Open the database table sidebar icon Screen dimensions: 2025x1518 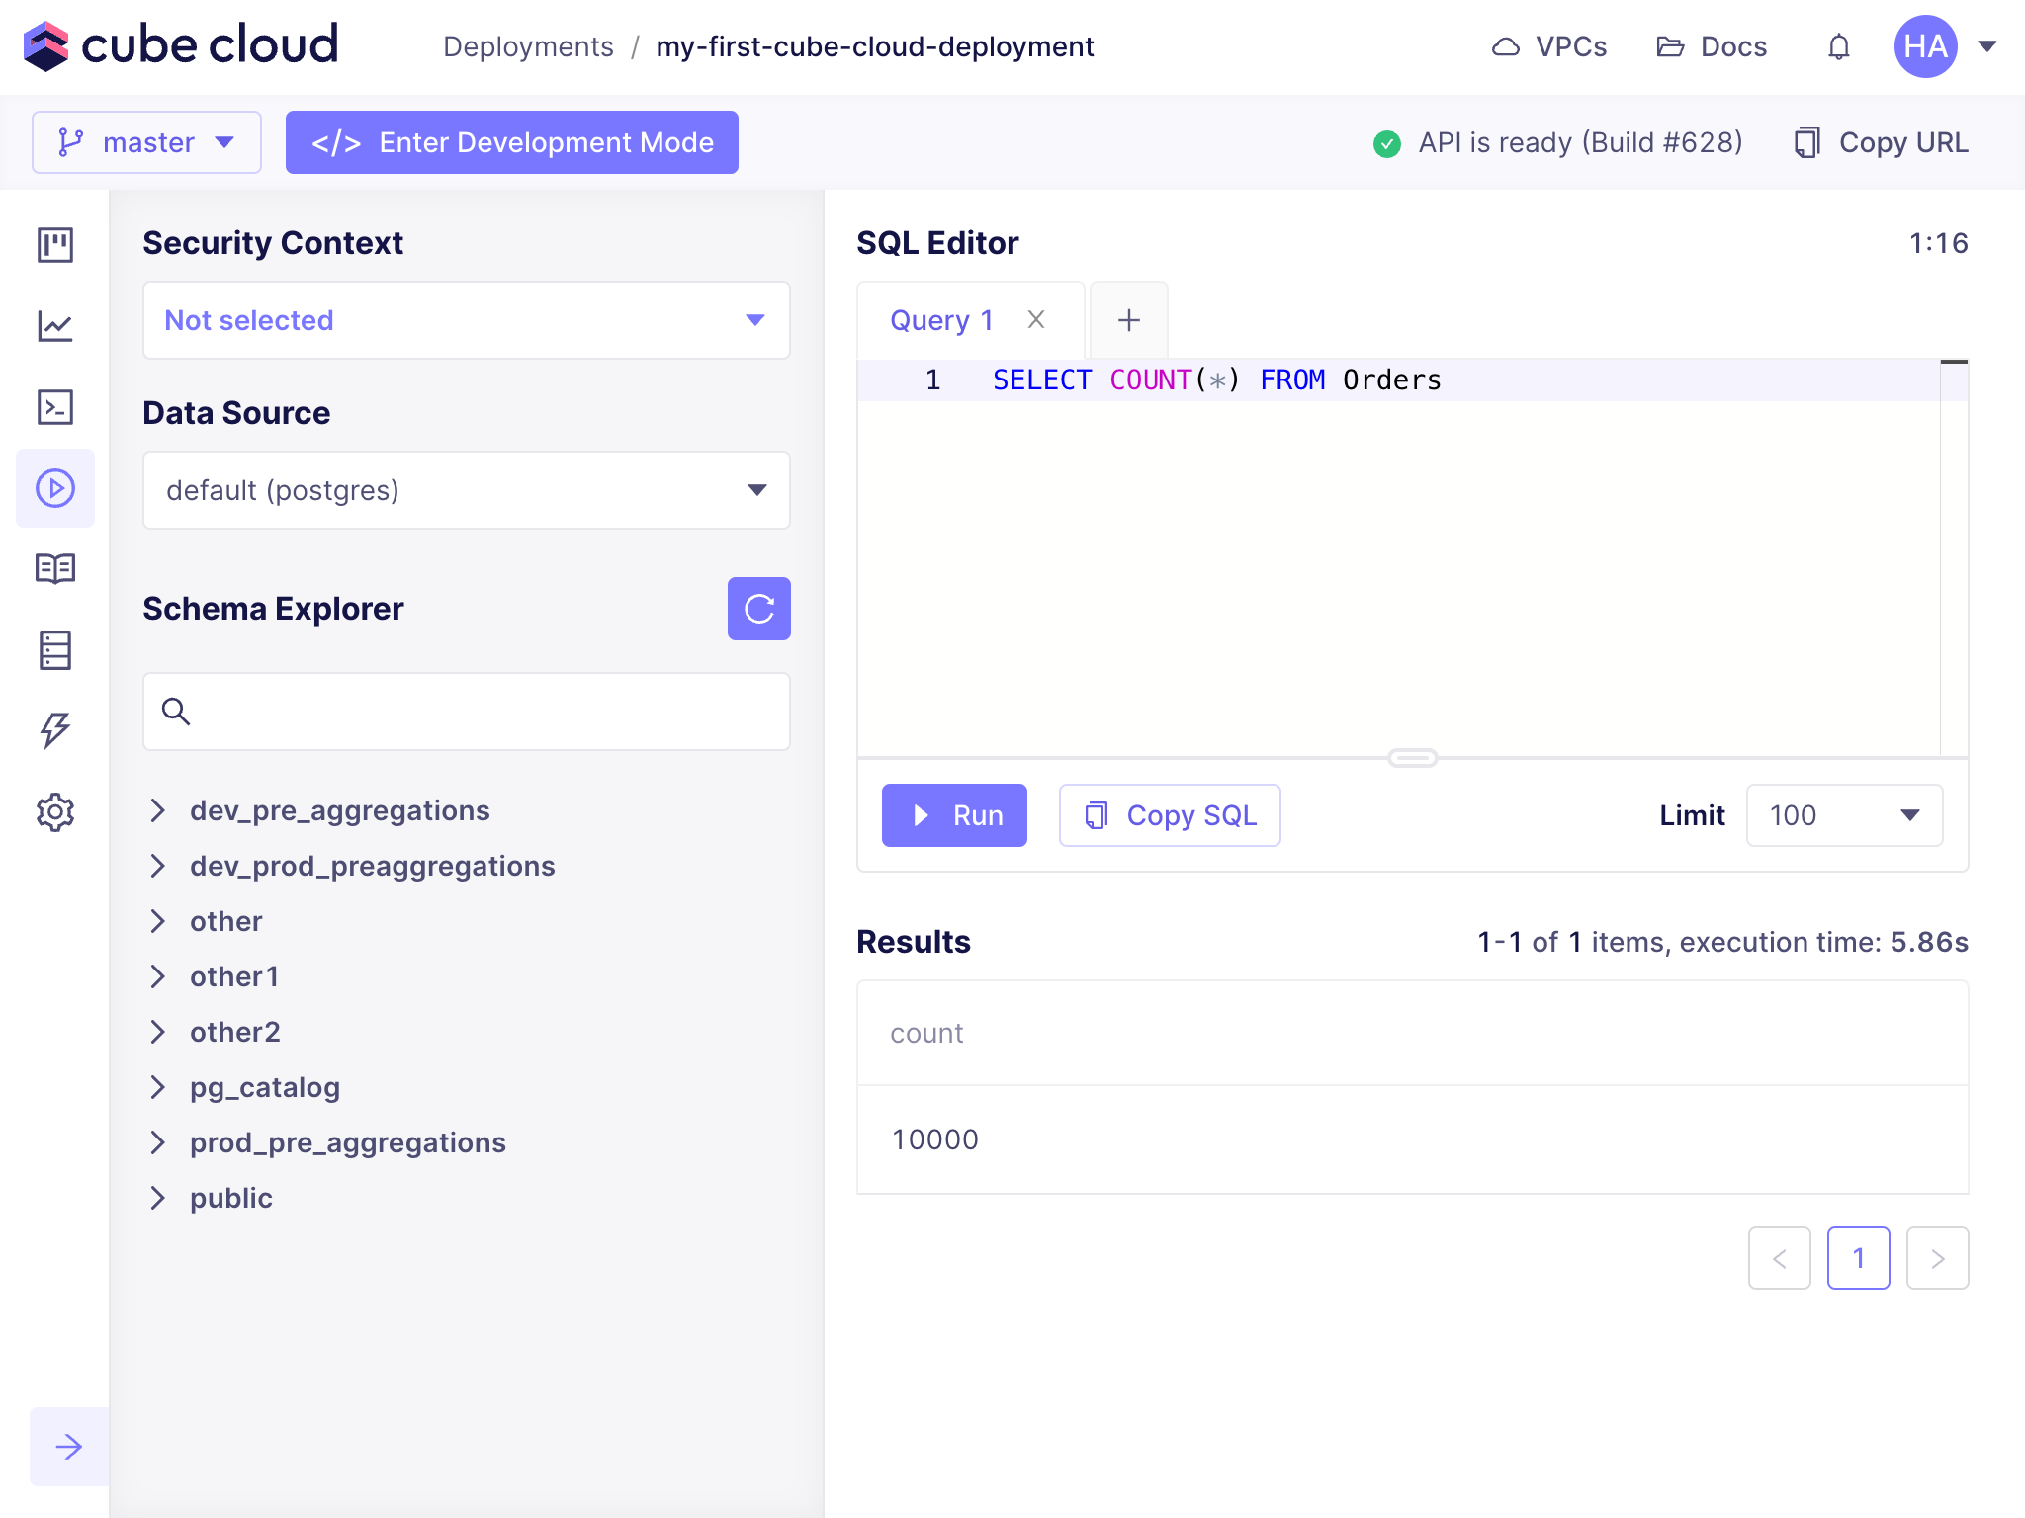coord(55,649)
